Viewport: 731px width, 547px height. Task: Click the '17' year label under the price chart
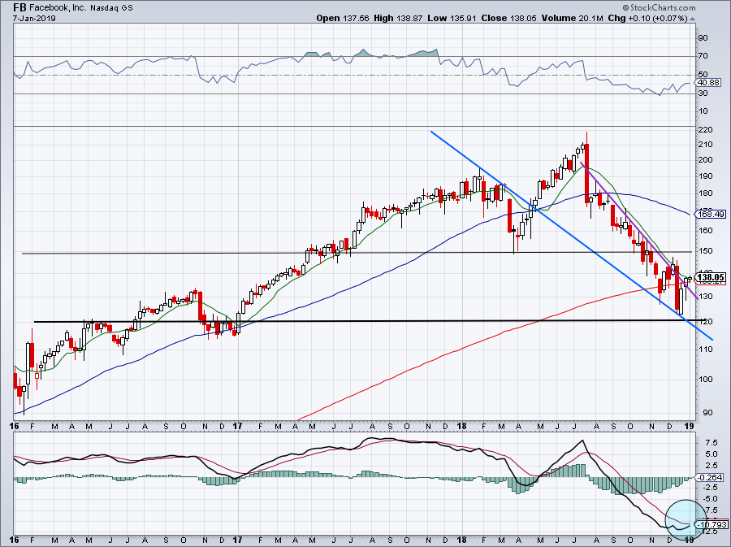237,426
